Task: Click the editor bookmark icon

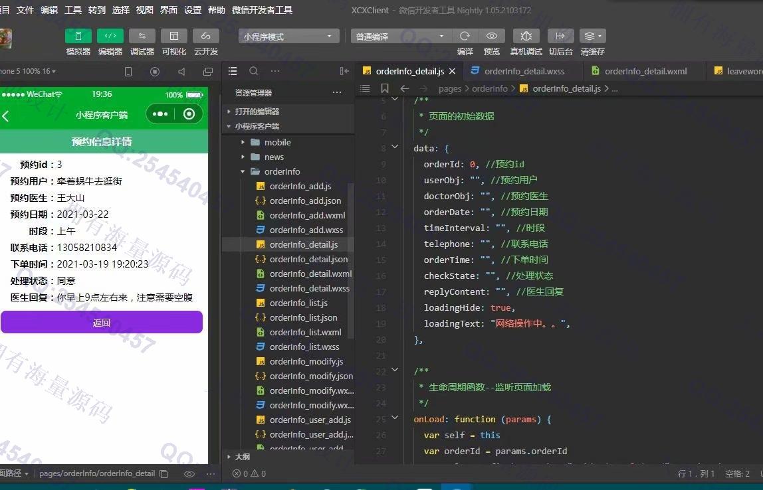Action: pyautogui.click(x=384, y=88)
